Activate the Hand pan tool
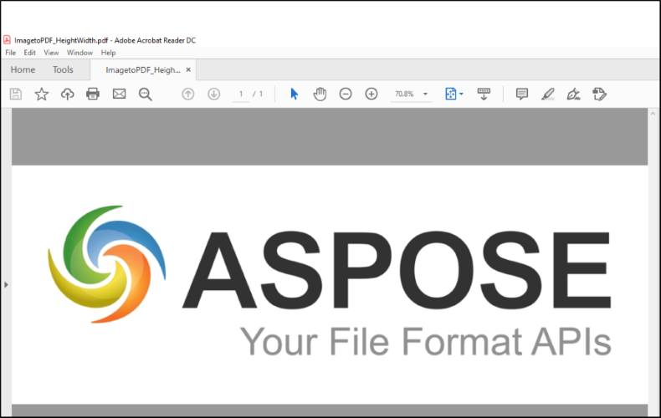 (320, 94)
